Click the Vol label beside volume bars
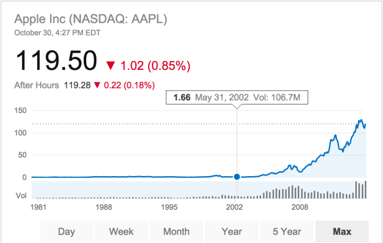Viewport: 383px width, 243px height. (x=20, y=195)
